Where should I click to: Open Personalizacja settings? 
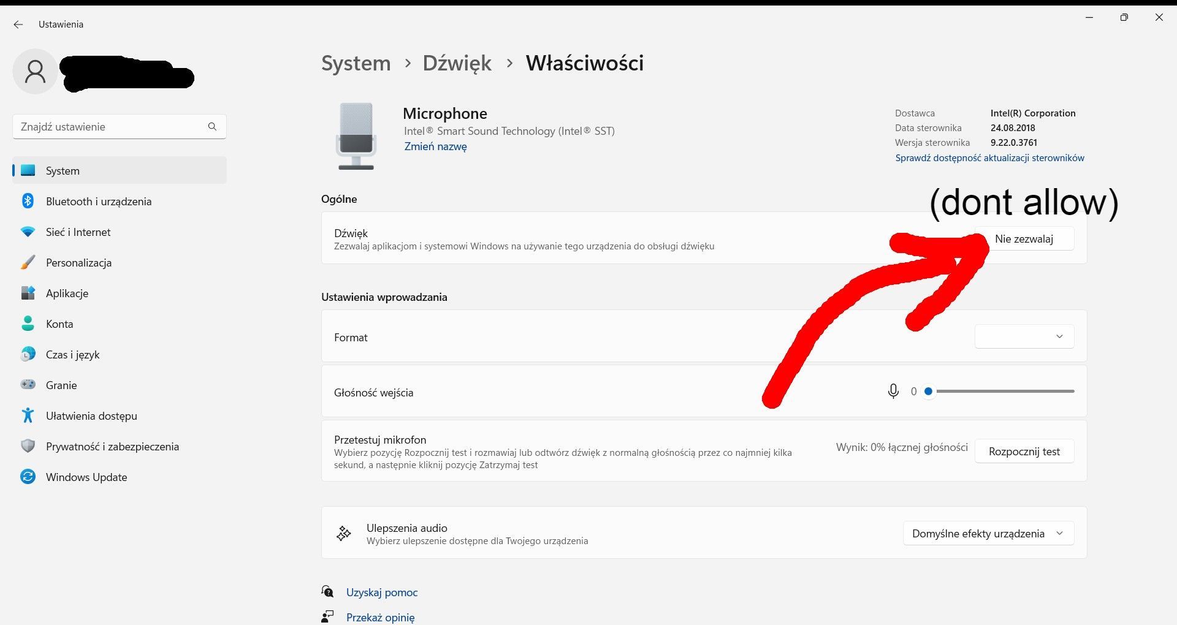click(78, 262)
